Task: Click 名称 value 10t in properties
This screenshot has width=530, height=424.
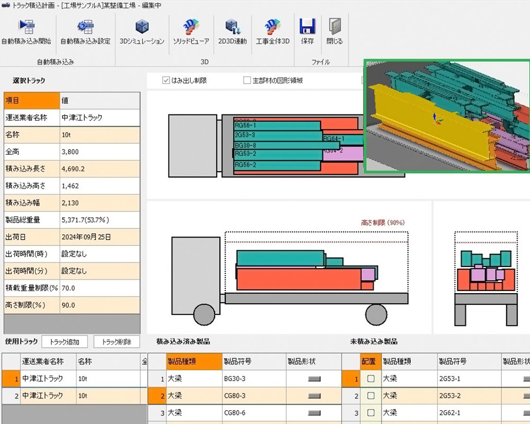Action: click(100, 135)
